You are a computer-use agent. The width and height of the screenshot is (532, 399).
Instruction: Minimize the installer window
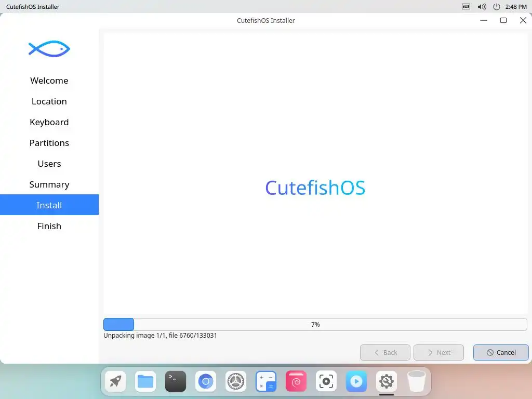point(484,20)
